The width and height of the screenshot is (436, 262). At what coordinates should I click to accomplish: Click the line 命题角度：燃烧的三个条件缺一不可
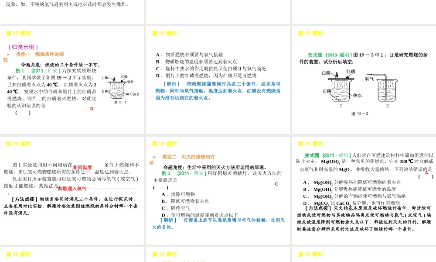60,65
